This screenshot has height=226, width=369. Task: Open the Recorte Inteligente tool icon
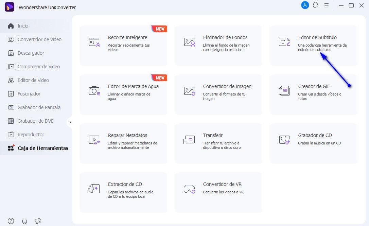(94, 42)
